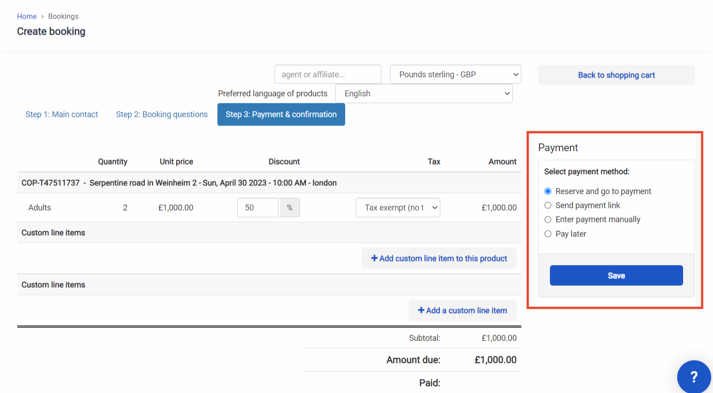Open the Pounds sterling currency dropdown
This screenshot has width=713, height=393.
pos(456,74)
